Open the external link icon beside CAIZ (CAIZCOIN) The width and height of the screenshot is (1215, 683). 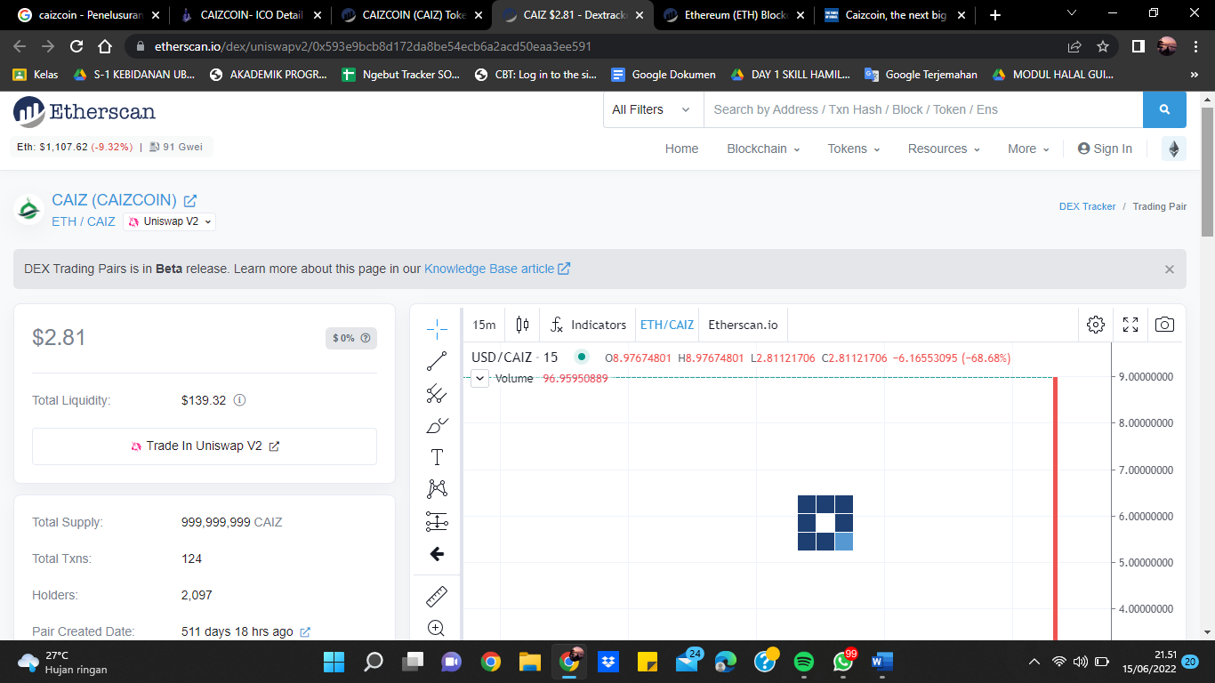click(190, 201)
